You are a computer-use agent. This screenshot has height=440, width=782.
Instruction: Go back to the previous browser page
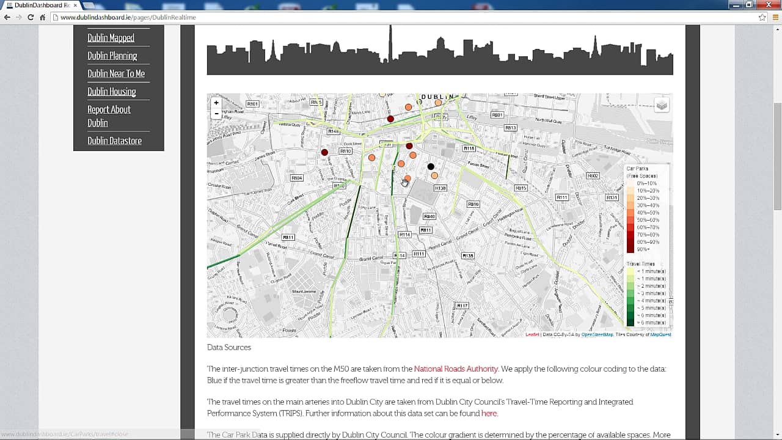pyautogui.click(x=7, y=17)
